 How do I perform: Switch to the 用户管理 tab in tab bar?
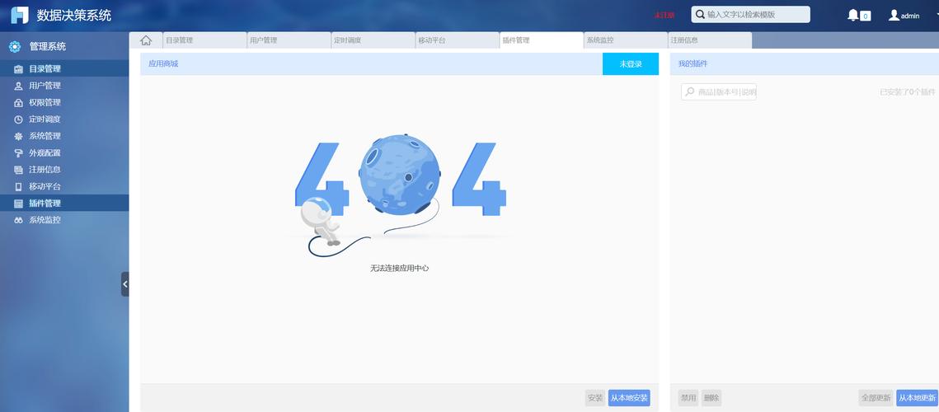(289, 40)
